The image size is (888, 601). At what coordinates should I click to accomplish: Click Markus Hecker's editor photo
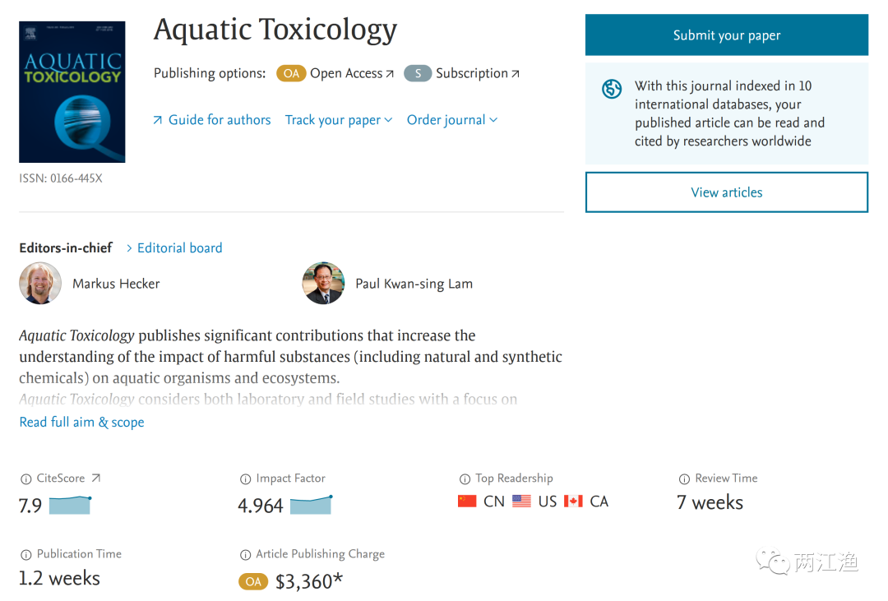[40, 284]
